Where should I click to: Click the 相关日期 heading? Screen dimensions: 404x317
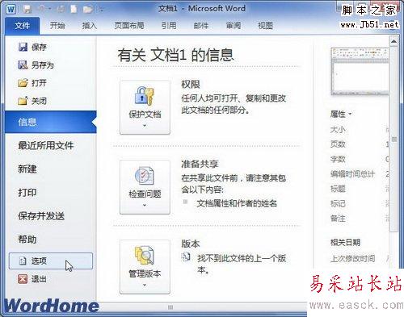tap(345, 243)
